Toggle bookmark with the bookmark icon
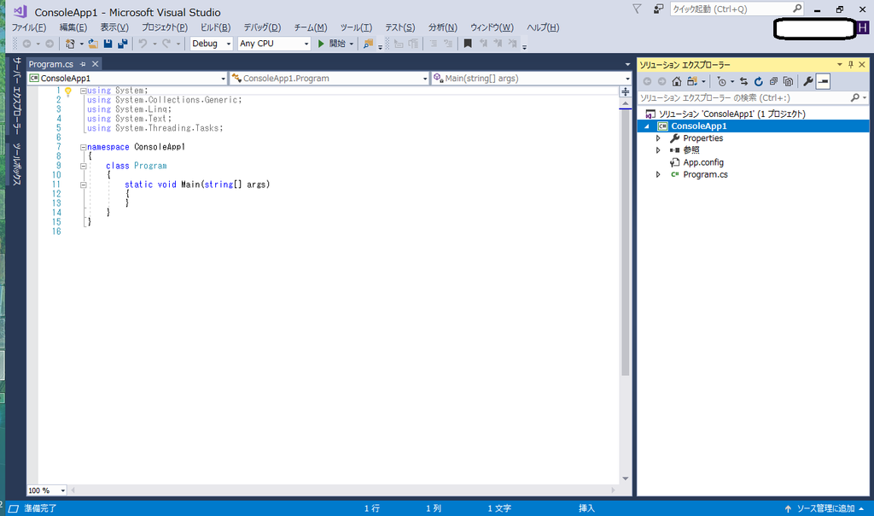Viewport: 874px width, 516px height. (x=468, y=44)
